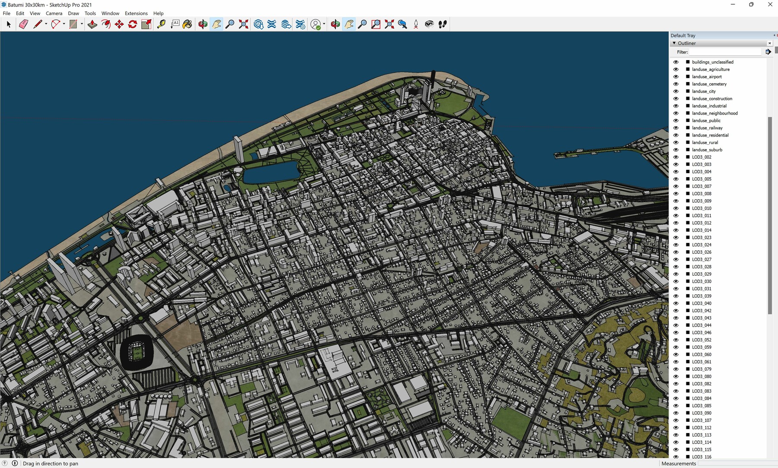Activate the Push/Pull tool

pos(92,24)
